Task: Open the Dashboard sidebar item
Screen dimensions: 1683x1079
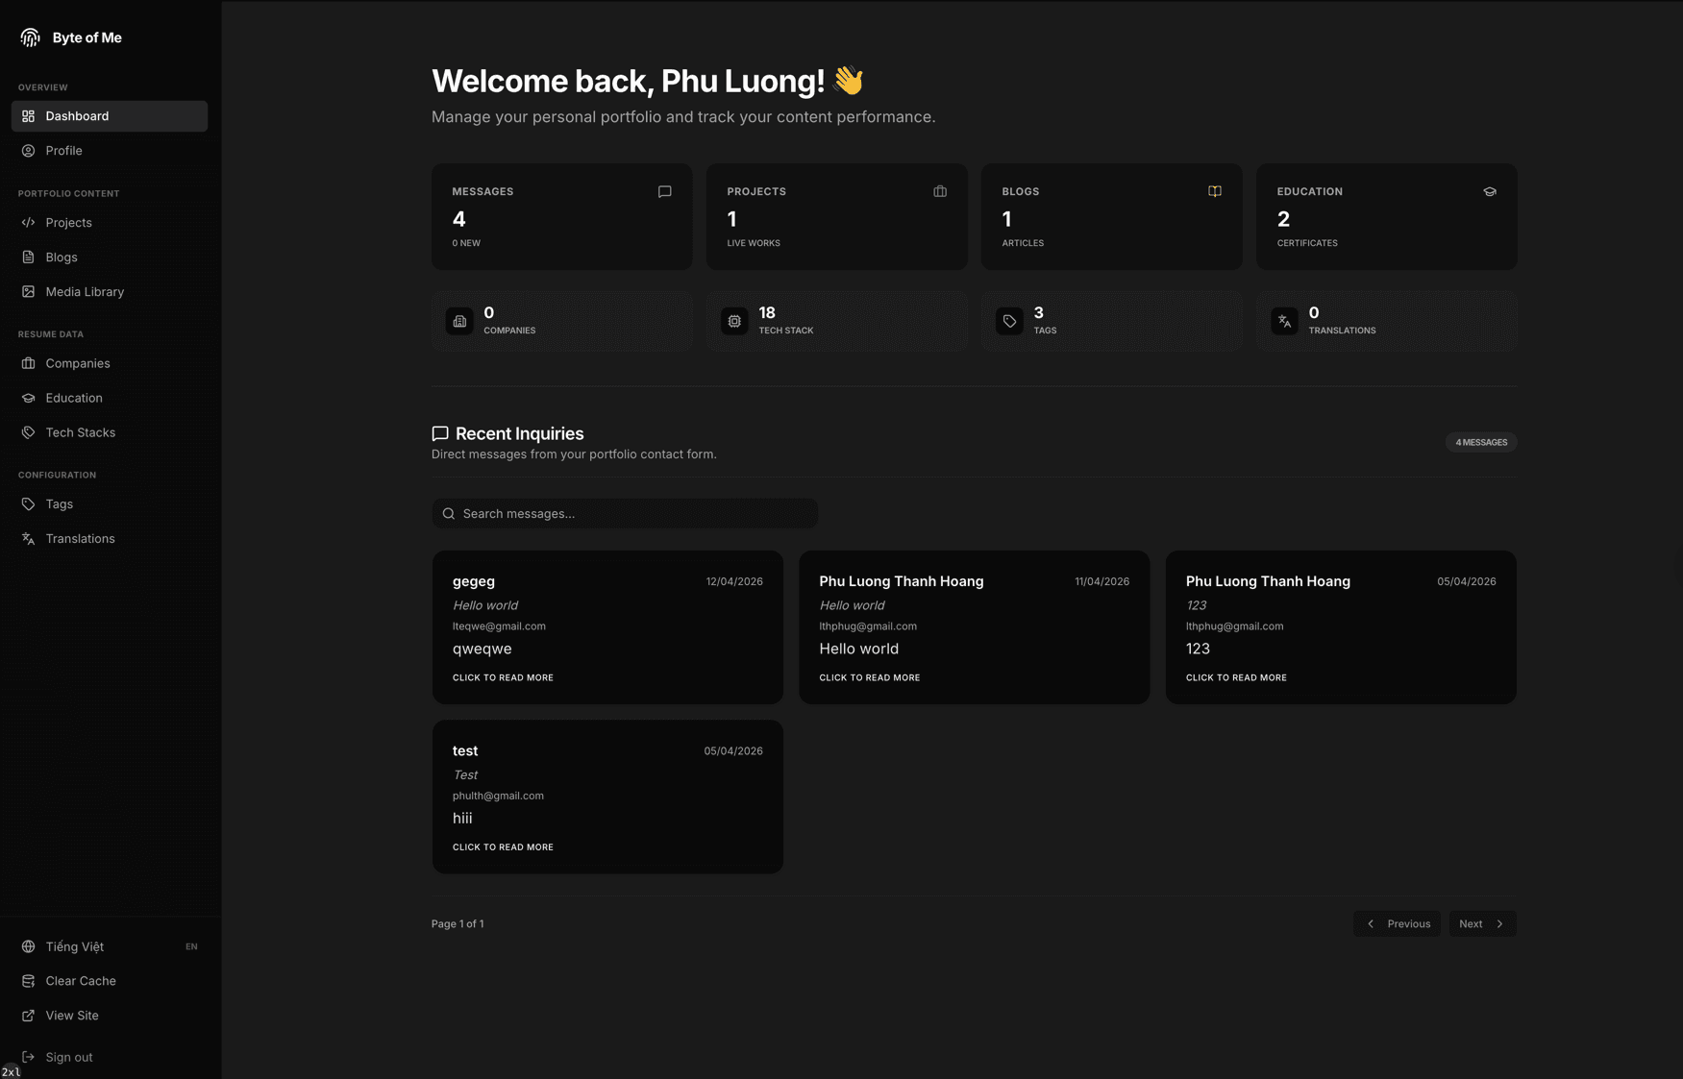Action: coord(110,116)
